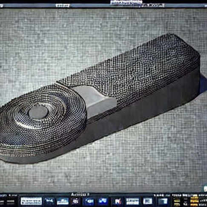The height and width of the screenshot is (207, 207).
Task: Click the flower-shaped icon in bottom toolbar
Action: 75,201
